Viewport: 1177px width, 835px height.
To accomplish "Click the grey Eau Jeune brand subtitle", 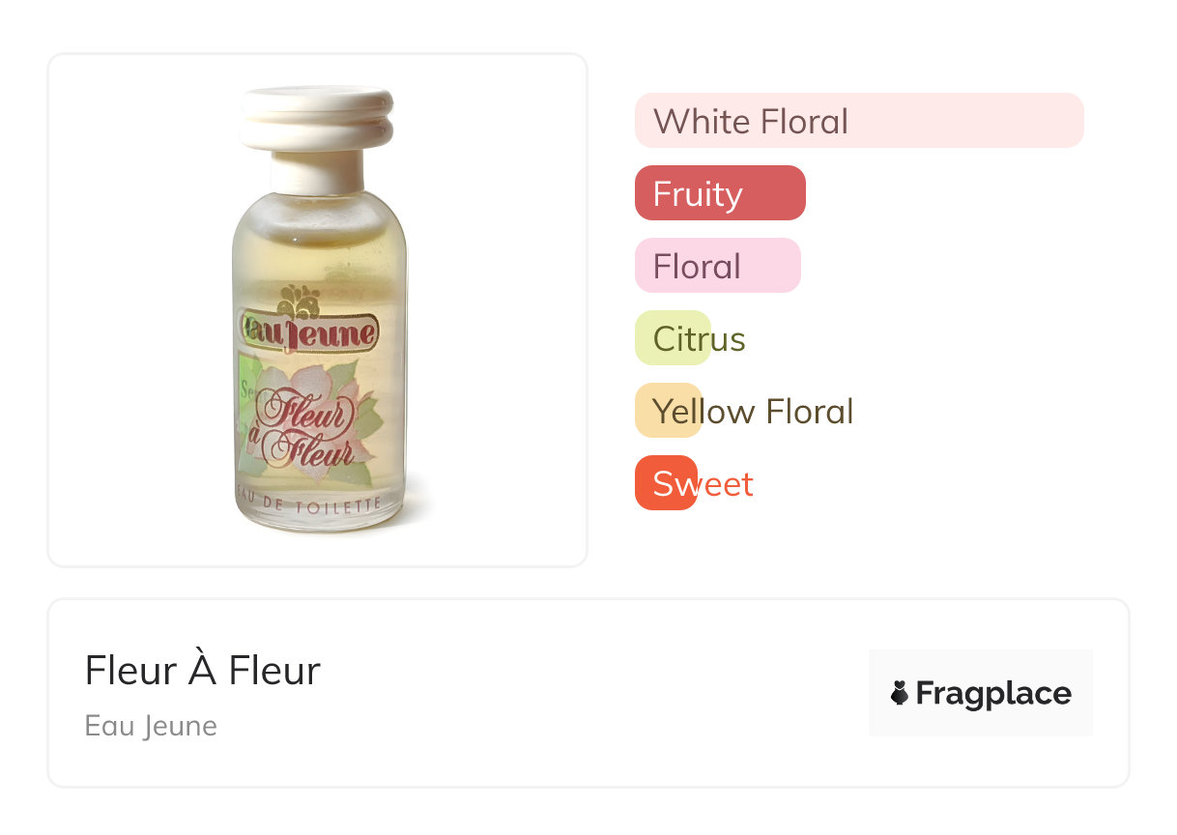I will point(151,726).
